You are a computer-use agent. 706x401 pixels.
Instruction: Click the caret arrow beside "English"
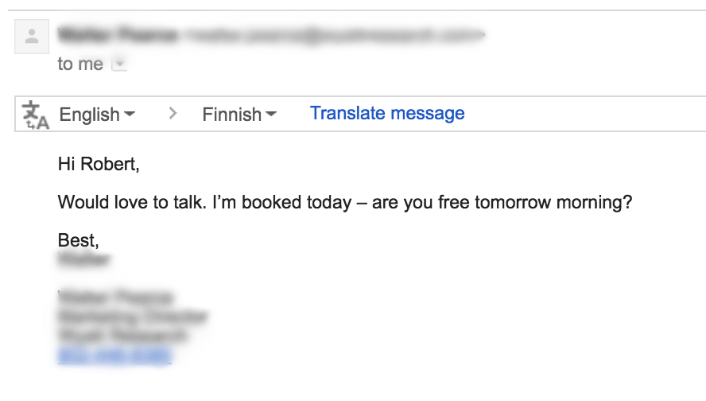pos(130,115)
